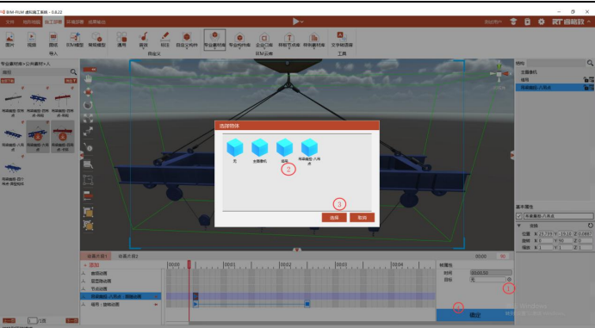Click the 添加 add animation button

[x=91, y=265]
